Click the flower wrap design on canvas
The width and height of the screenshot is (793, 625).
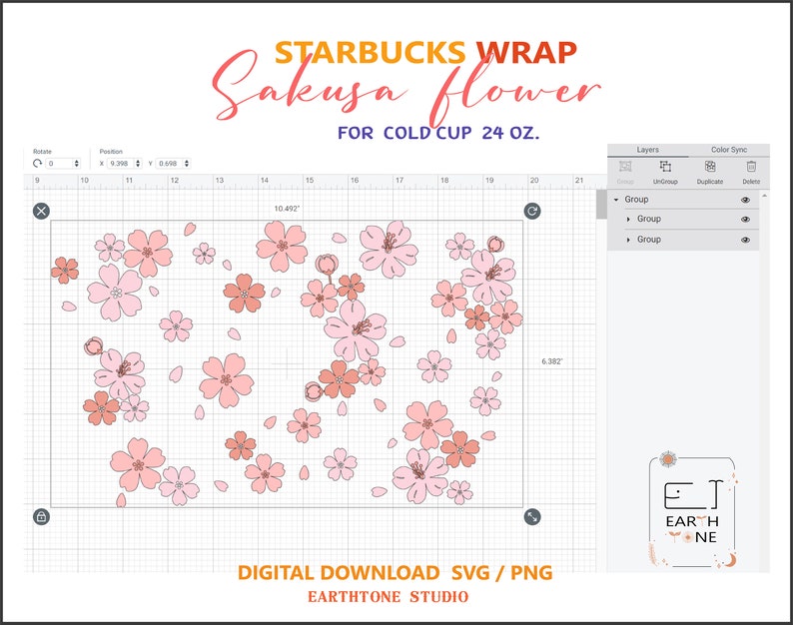(x=287, y=363)
